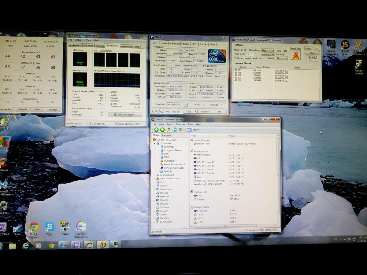Open the Favorites tab in EVEREST sidebar
The height and width of the screenshot is (275, 367).
(167, 135)
